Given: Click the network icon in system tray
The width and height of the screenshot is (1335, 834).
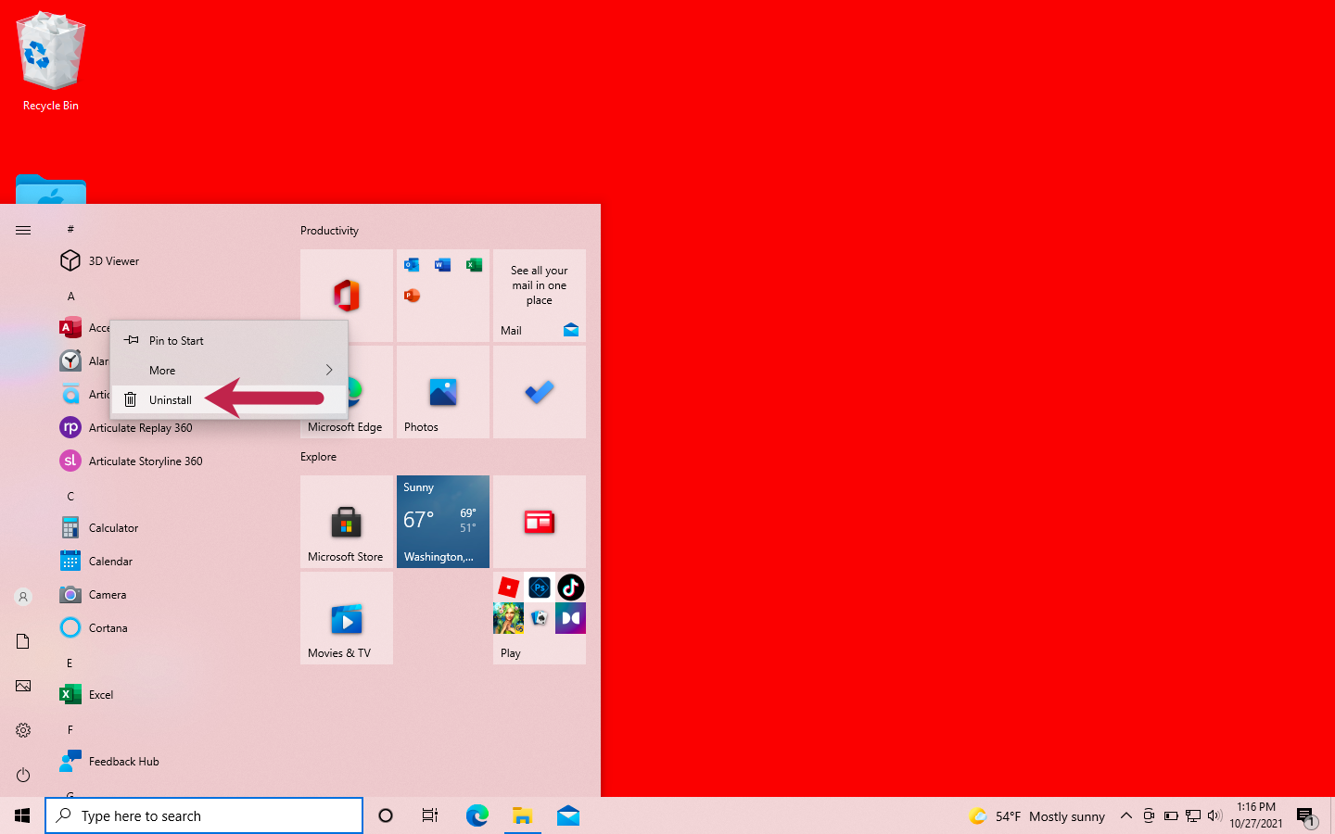Looking at the screenshot, I should pos(1193,815).
